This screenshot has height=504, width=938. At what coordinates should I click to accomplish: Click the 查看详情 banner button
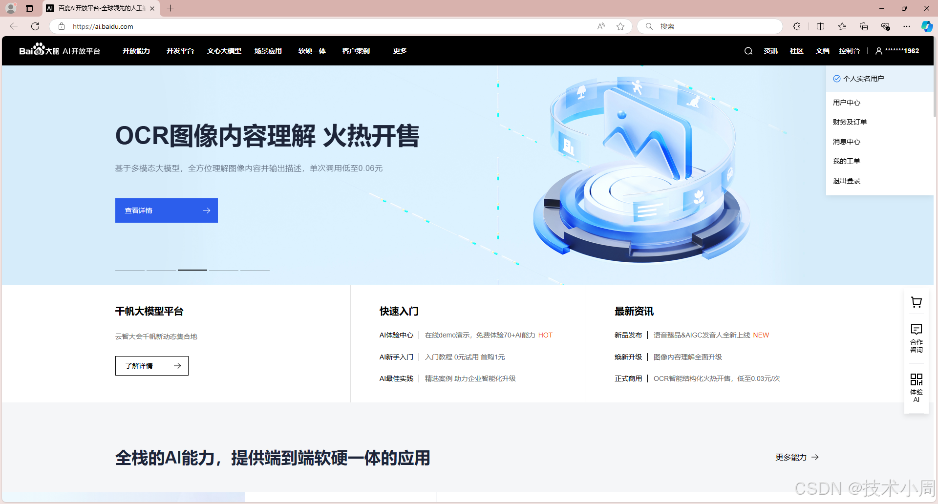click(x=167, y=210)
